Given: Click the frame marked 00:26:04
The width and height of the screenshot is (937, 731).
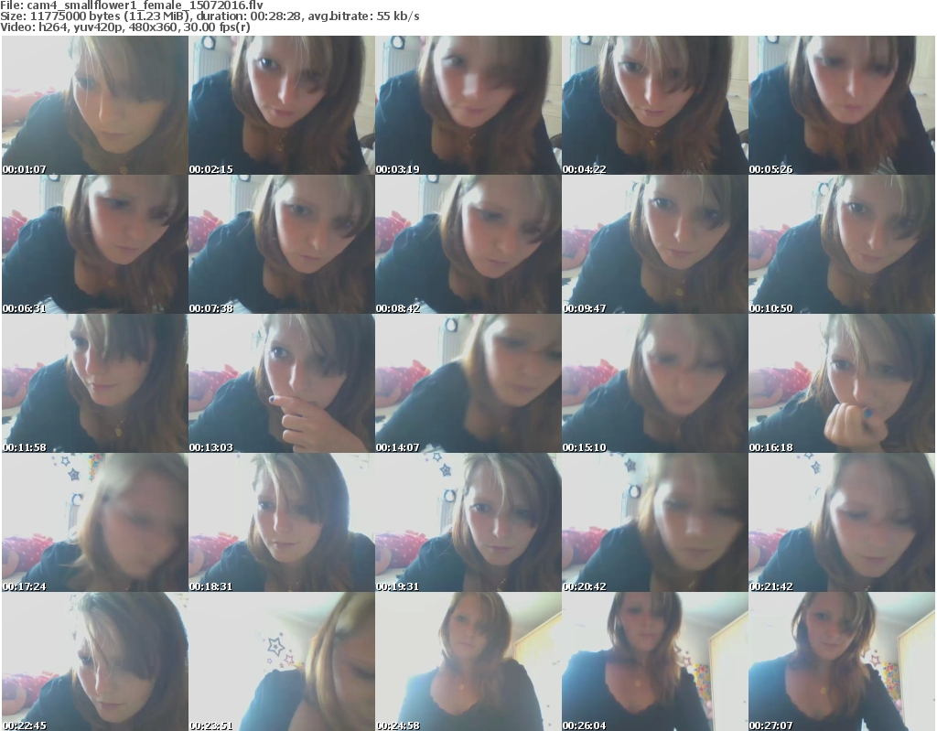Looking at the screenshot, I should click(x=655, y=661).
